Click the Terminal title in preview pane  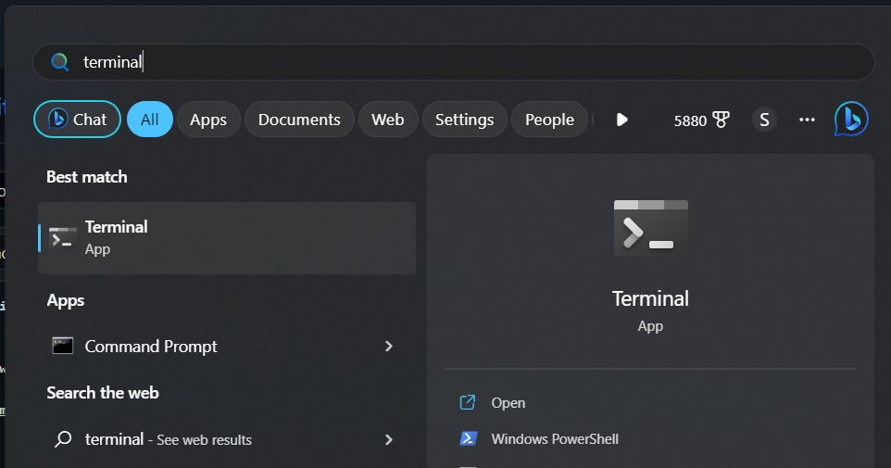pyautogui.click(x=650, y=298)
